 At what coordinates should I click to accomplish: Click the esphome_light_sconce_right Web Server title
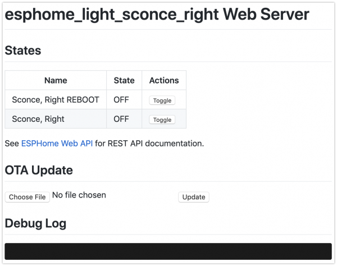[x=157, y=15]
